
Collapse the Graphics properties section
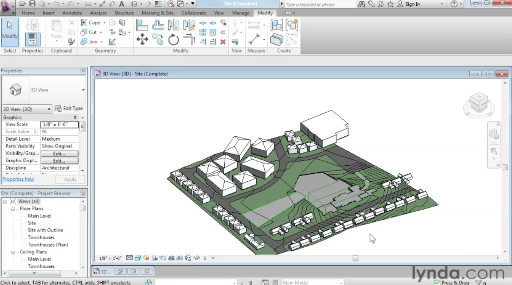click(x=75, y=117)
